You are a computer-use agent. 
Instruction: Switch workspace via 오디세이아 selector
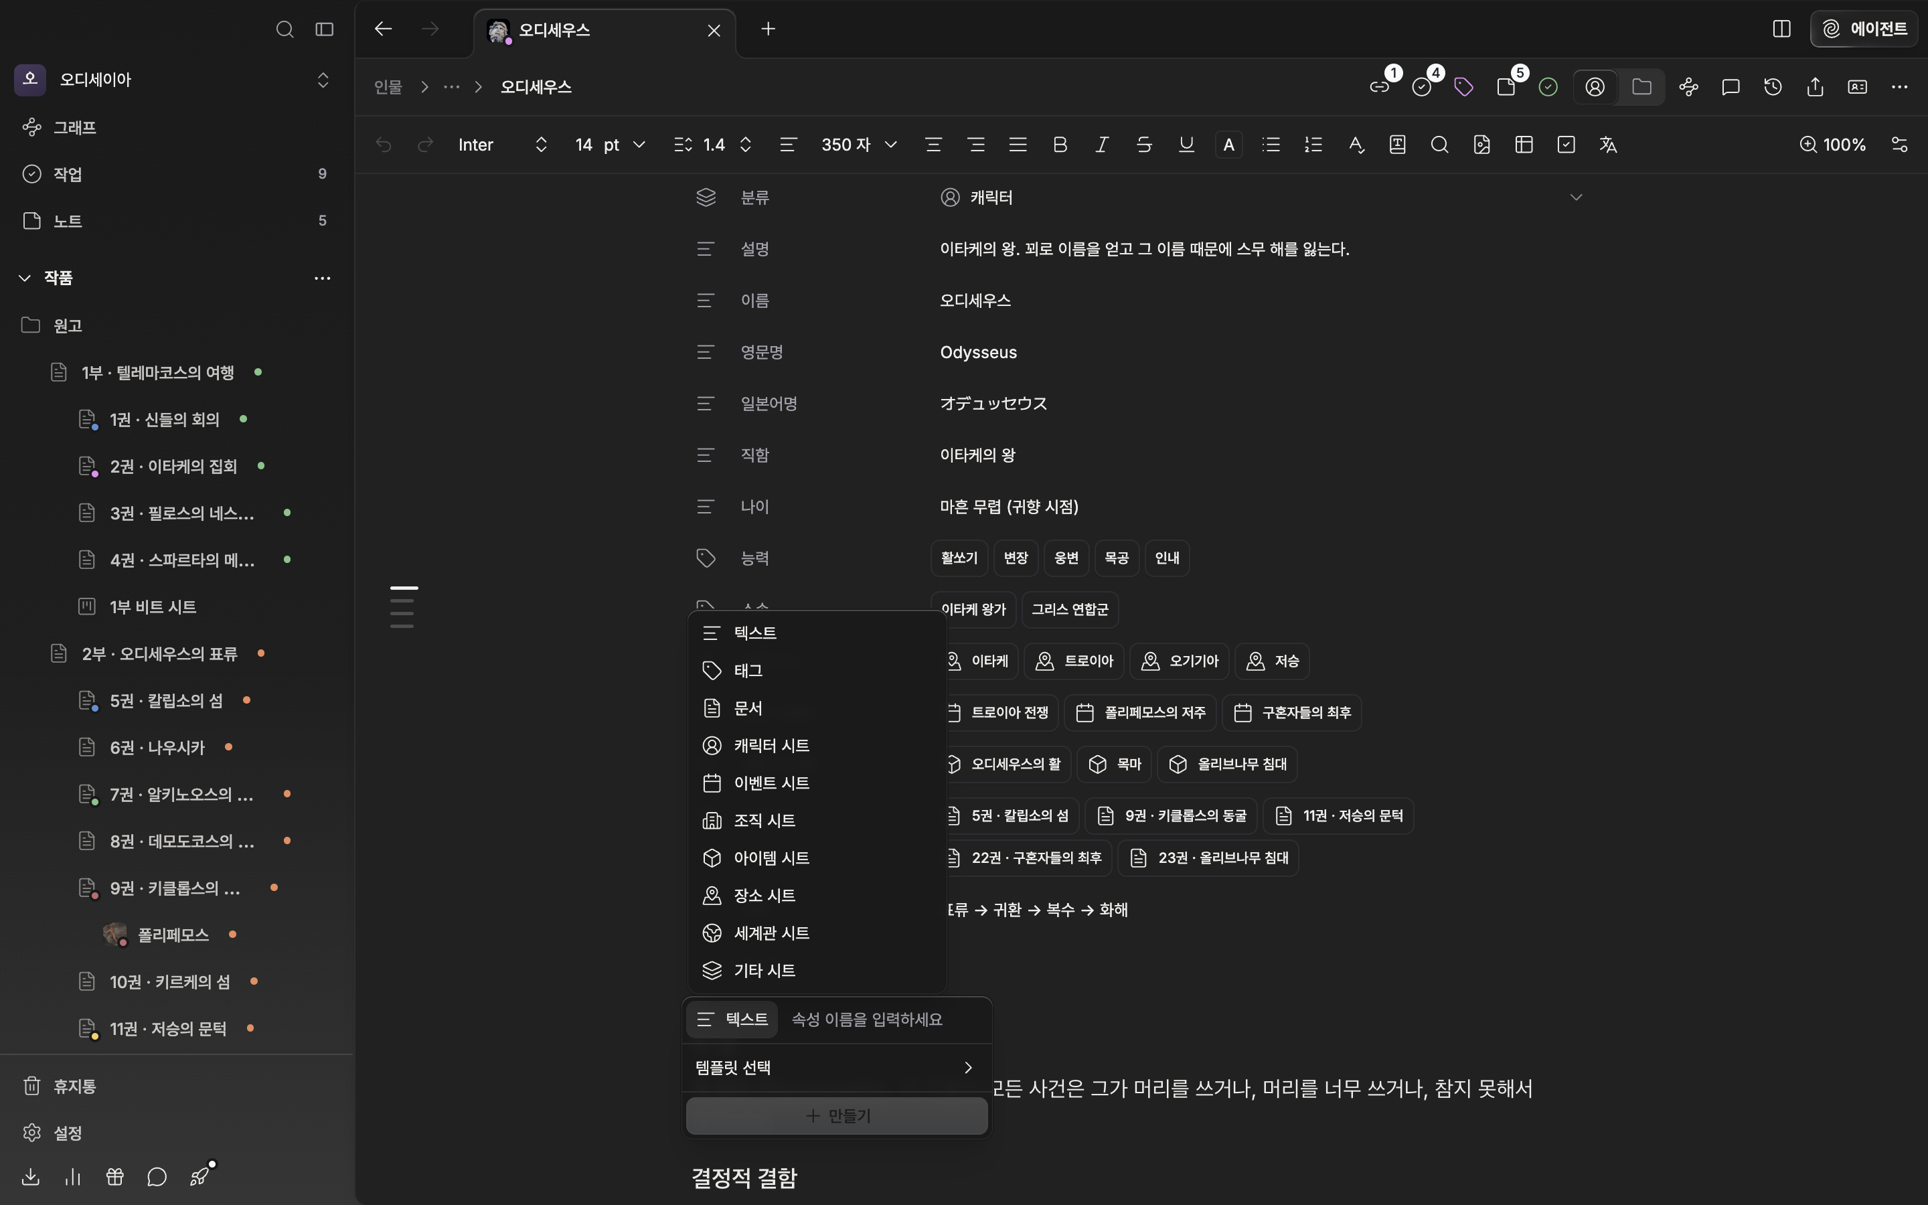pos(173,80)
